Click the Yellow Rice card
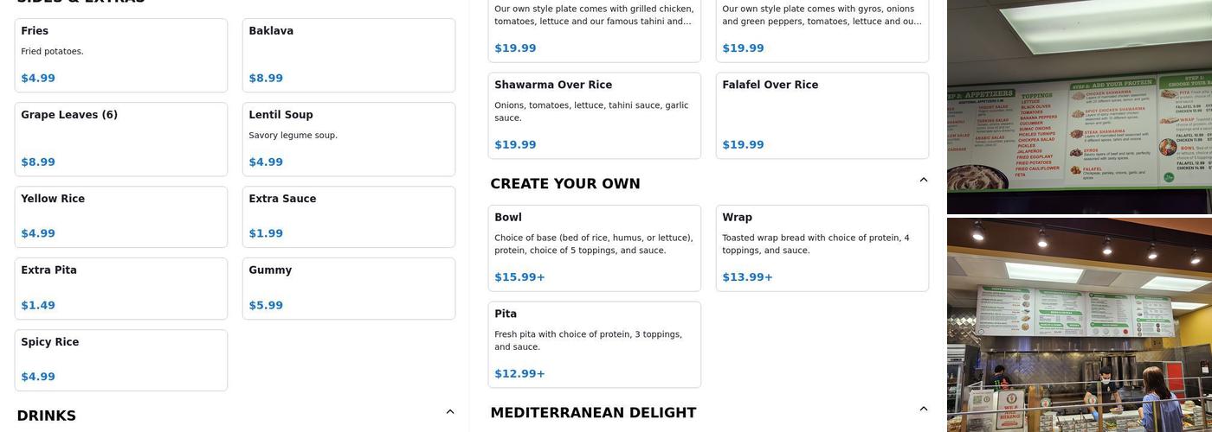The image size is (1212, 432). pyautogui.click(x=121, y=217)
